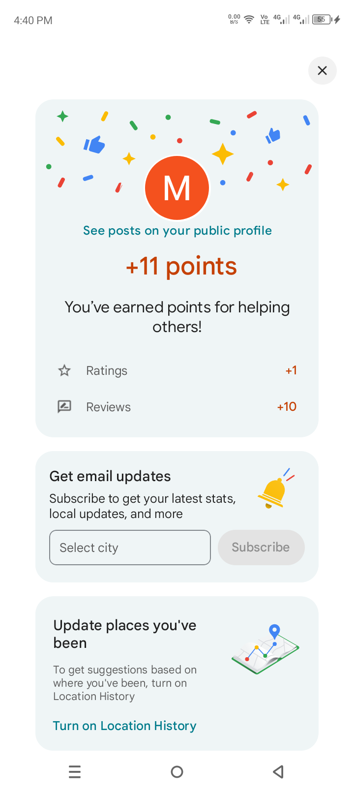Tap the Wi-Fi status bar icon
The image size is (354, 793).
(x=249, y=20)
